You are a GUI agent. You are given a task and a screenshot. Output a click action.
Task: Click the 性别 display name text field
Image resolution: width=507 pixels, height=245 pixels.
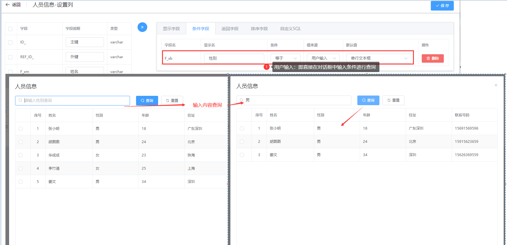coord(234,58)
